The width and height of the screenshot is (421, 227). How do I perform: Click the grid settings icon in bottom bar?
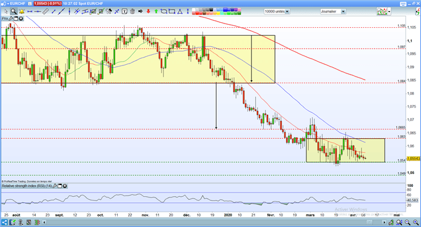click(x=28, y=222)
